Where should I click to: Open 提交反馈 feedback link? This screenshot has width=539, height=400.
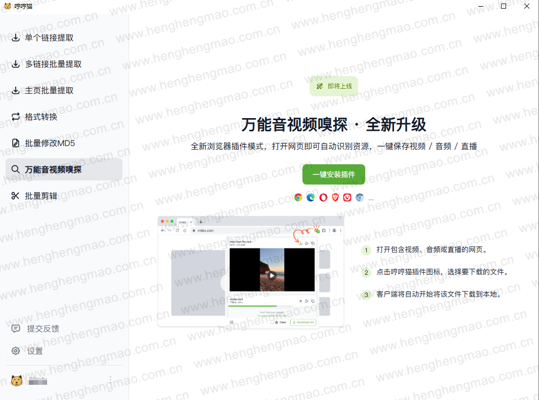(43, 329)
